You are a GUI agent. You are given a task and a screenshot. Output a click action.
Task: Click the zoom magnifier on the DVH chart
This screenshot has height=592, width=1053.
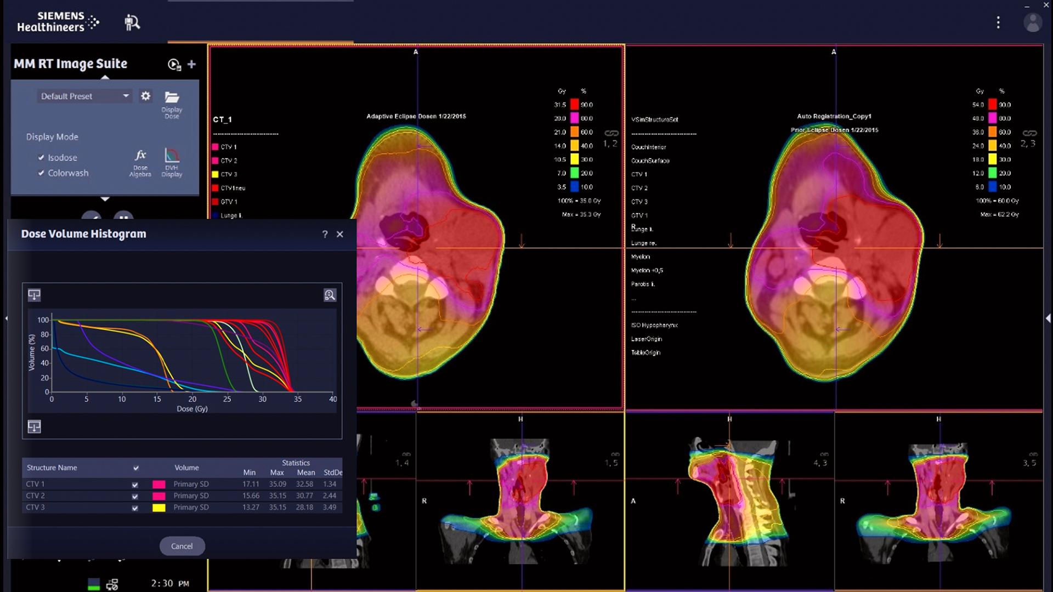click(x=330, y=295)
